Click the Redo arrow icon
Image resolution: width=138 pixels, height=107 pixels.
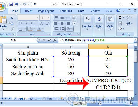(25, 4)
